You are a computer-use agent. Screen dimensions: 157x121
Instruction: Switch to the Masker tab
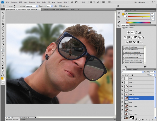point(132,25)
